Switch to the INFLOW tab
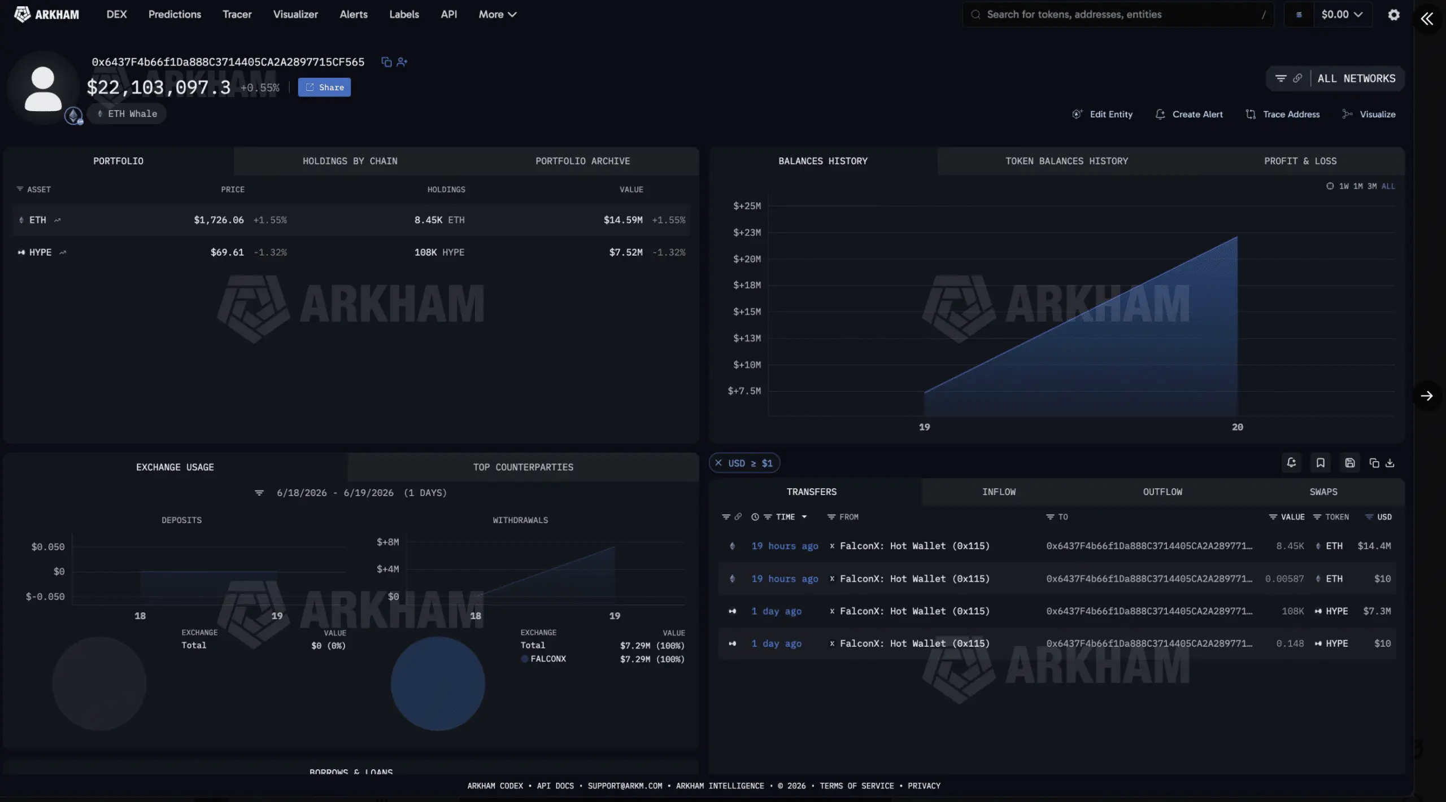The width and height of the screenshot is (1446, 802). (999, 492)
